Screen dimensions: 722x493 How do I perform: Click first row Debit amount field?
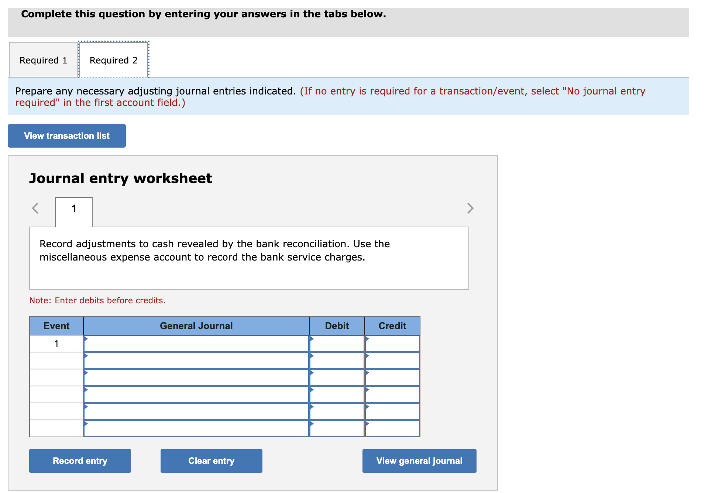(337, 344)
